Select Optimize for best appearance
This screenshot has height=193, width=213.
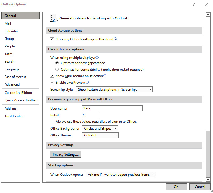[x=57, y=63]
